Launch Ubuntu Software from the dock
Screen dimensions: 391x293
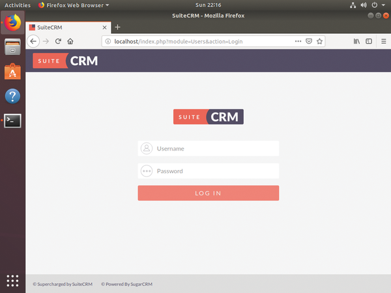pyautogui.click(x=12, y=72)
